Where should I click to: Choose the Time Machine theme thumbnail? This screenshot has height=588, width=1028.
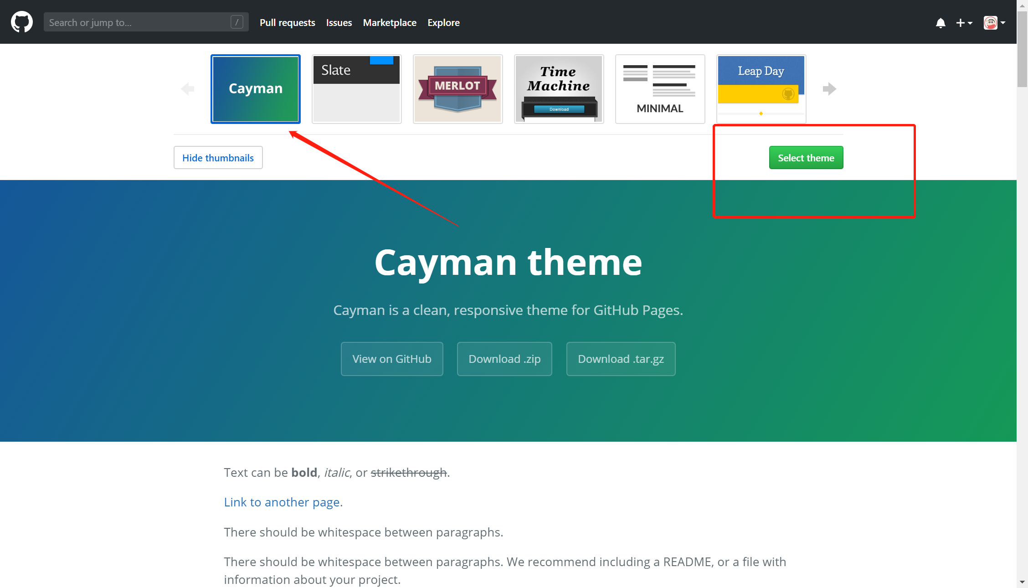(559, 89)
